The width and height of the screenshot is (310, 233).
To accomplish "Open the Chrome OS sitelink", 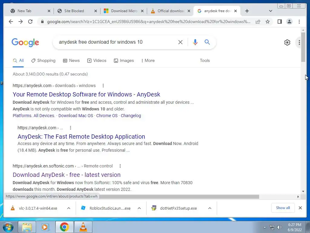I will click(x=107, y=116).
